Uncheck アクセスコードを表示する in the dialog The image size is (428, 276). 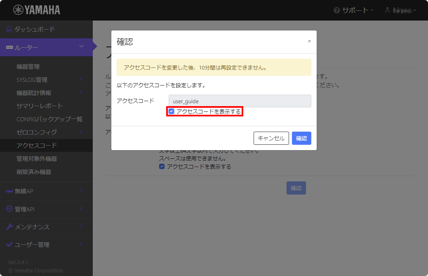pos(171,110)
